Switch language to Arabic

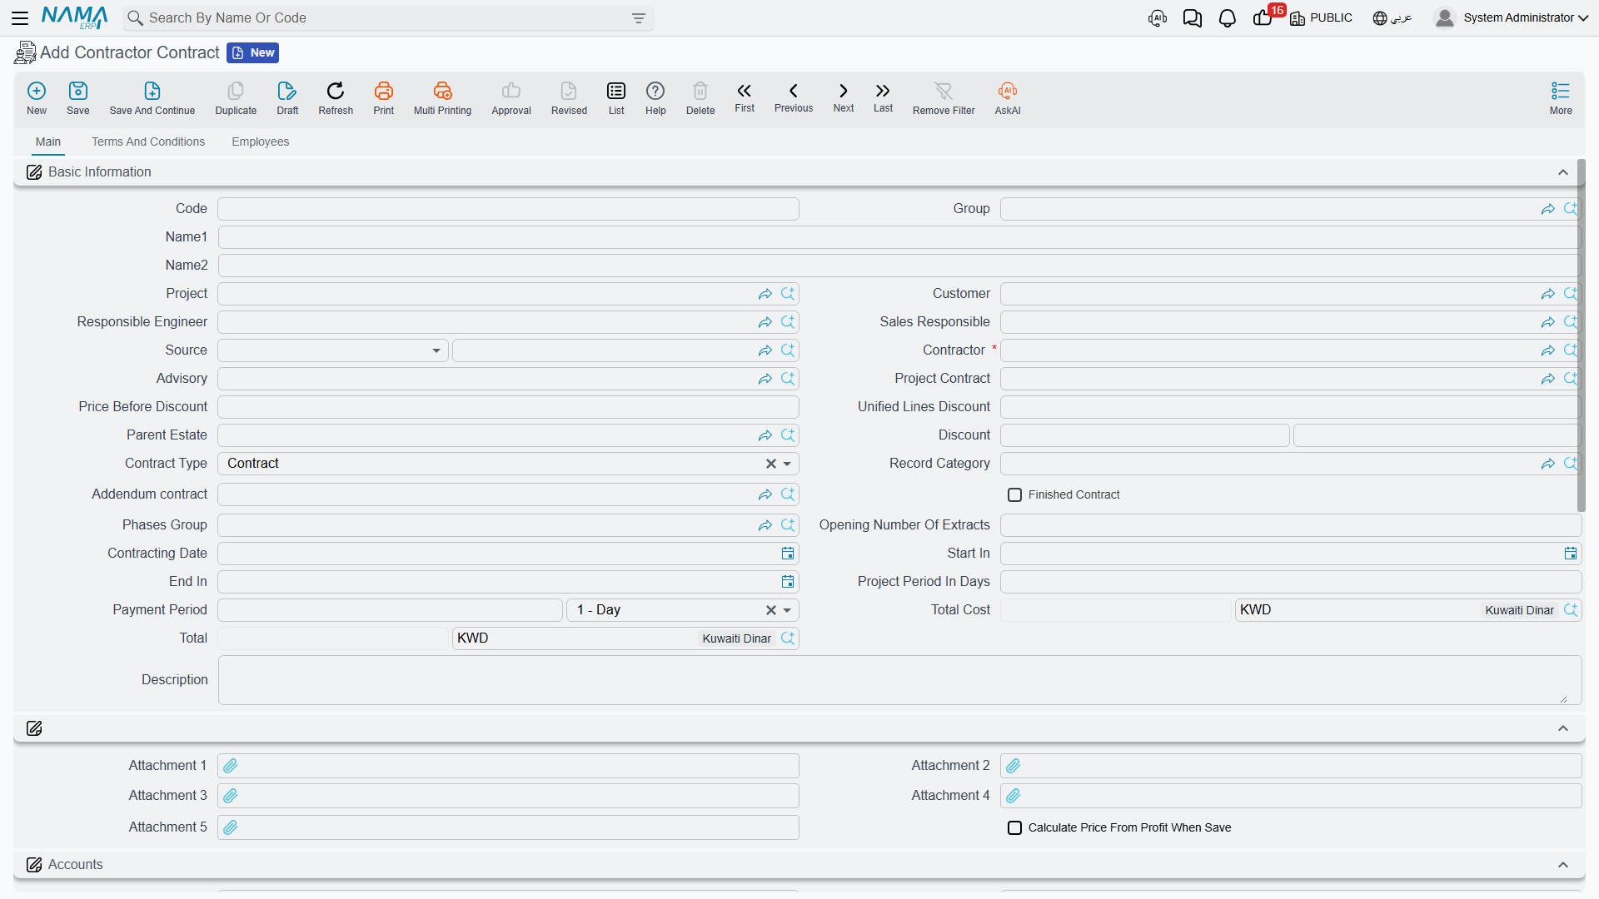1392,17
